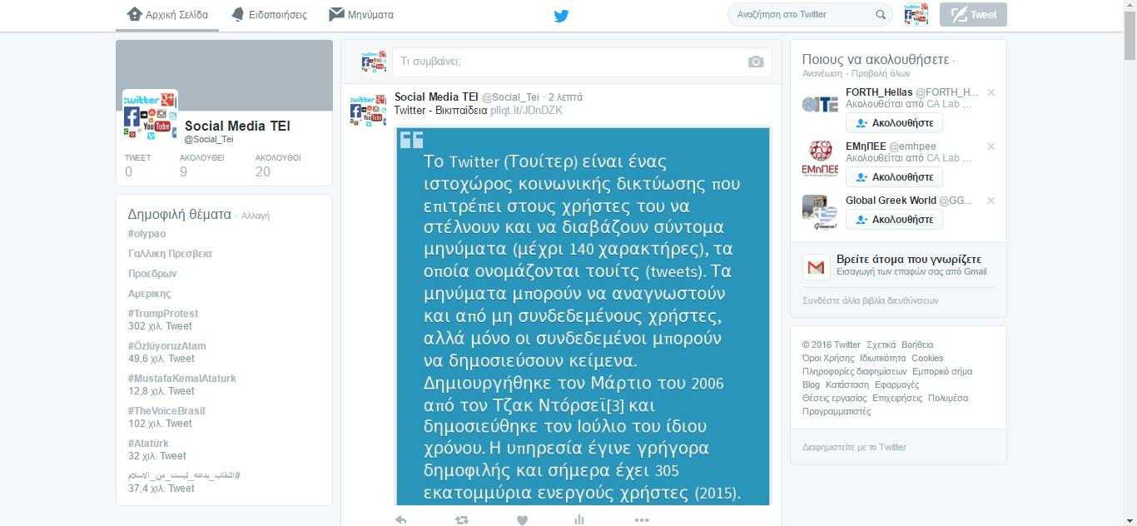The width and height of the screenshot is (1137, 526).
Task: Click the search magnifier icon
Action: 881,15
